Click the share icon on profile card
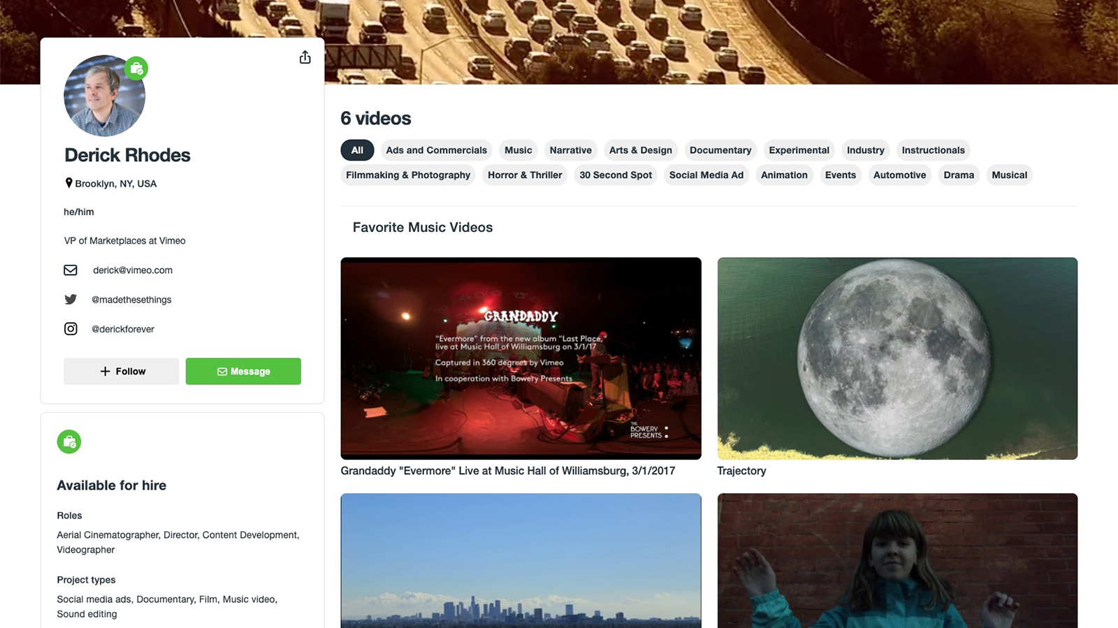Viewport: 1118px width, 628px height. pyautogui.click(x=305, y=57)
